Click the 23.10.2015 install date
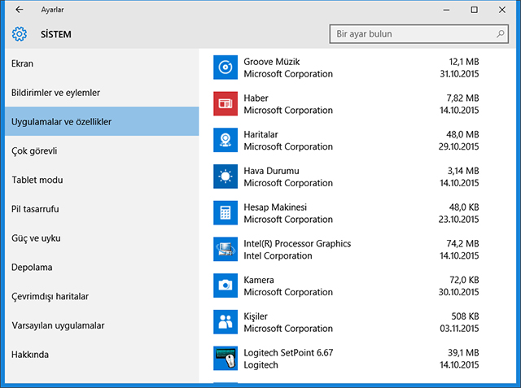This screenshot has width=521, height=388. (458, 219)
